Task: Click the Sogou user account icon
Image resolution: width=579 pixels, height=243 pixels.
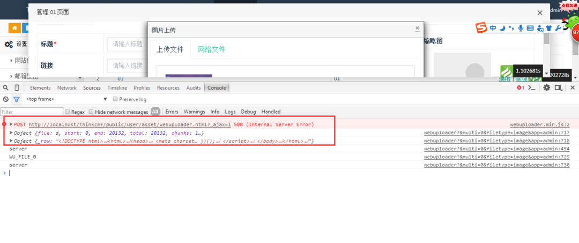Action: [x=540, y=28]
